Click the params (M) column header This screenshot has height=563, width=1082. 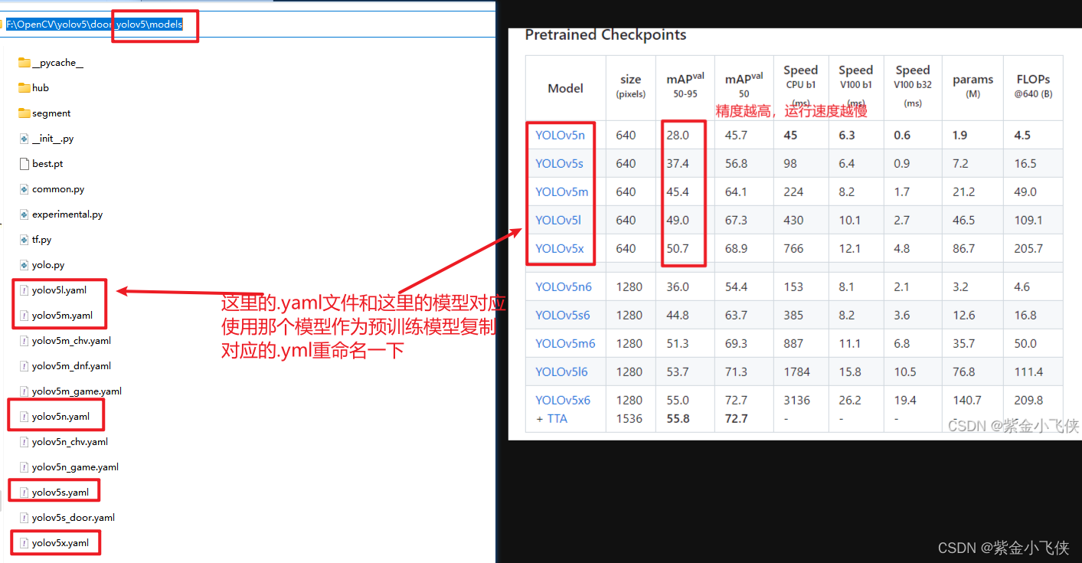972,87
